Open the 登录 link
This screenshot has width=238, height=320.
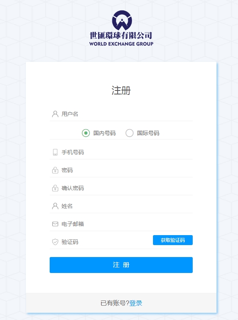[135, 303]
